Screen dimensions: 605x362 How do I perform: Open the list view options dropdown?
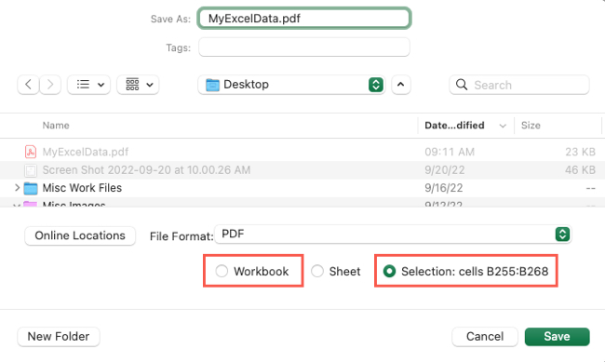(89, 85)
